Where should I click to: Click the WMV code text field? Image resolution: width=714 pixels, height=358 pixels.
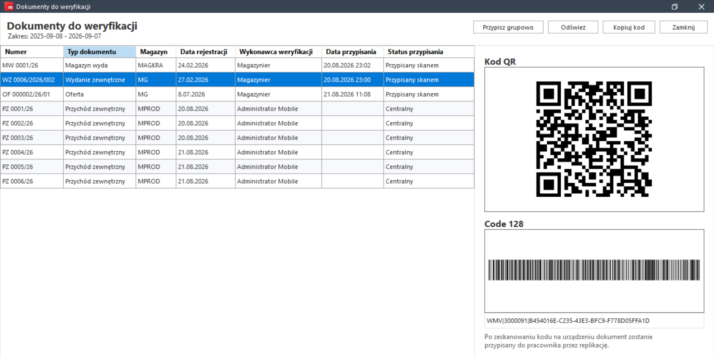(x=594, y=320)
